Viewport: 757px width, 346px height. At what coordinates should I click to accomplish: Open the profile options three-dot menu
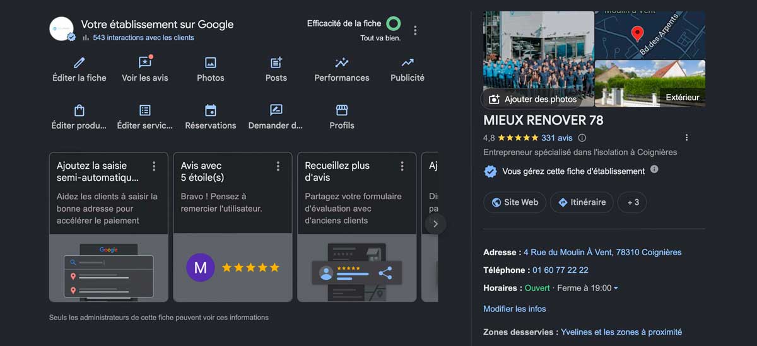tap(415, 30)
